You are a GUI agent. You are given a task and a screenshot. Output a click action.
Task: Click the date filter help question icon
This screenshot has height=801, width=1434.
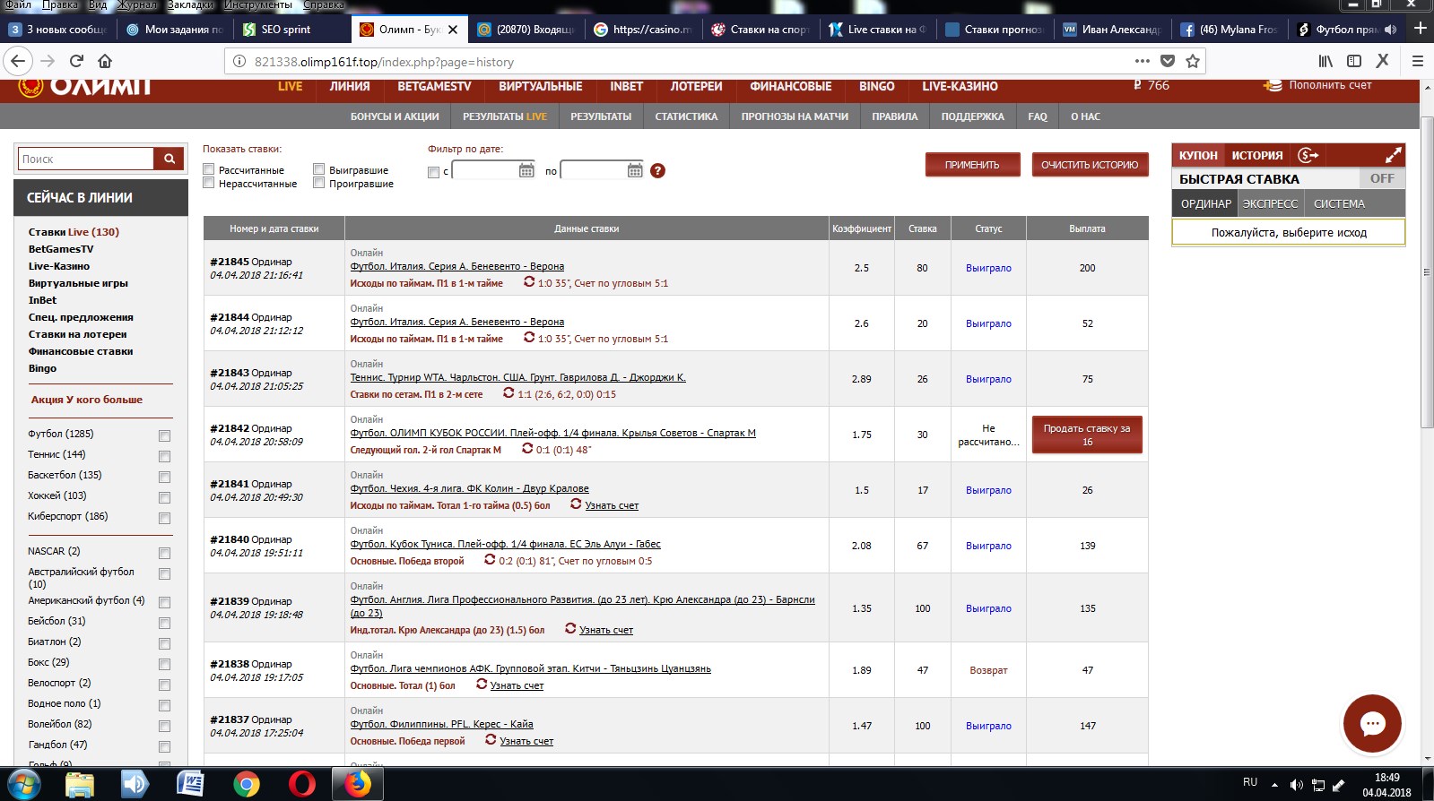point(657,170)
